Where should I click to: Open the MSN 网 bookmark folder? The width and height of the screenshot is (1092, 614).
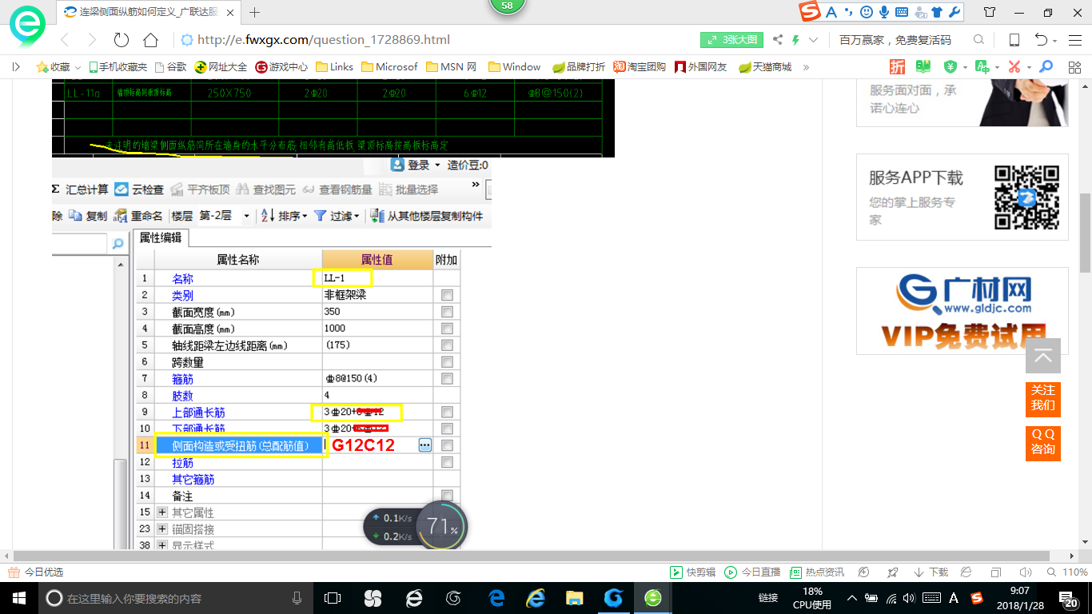[x=451, y=67]
